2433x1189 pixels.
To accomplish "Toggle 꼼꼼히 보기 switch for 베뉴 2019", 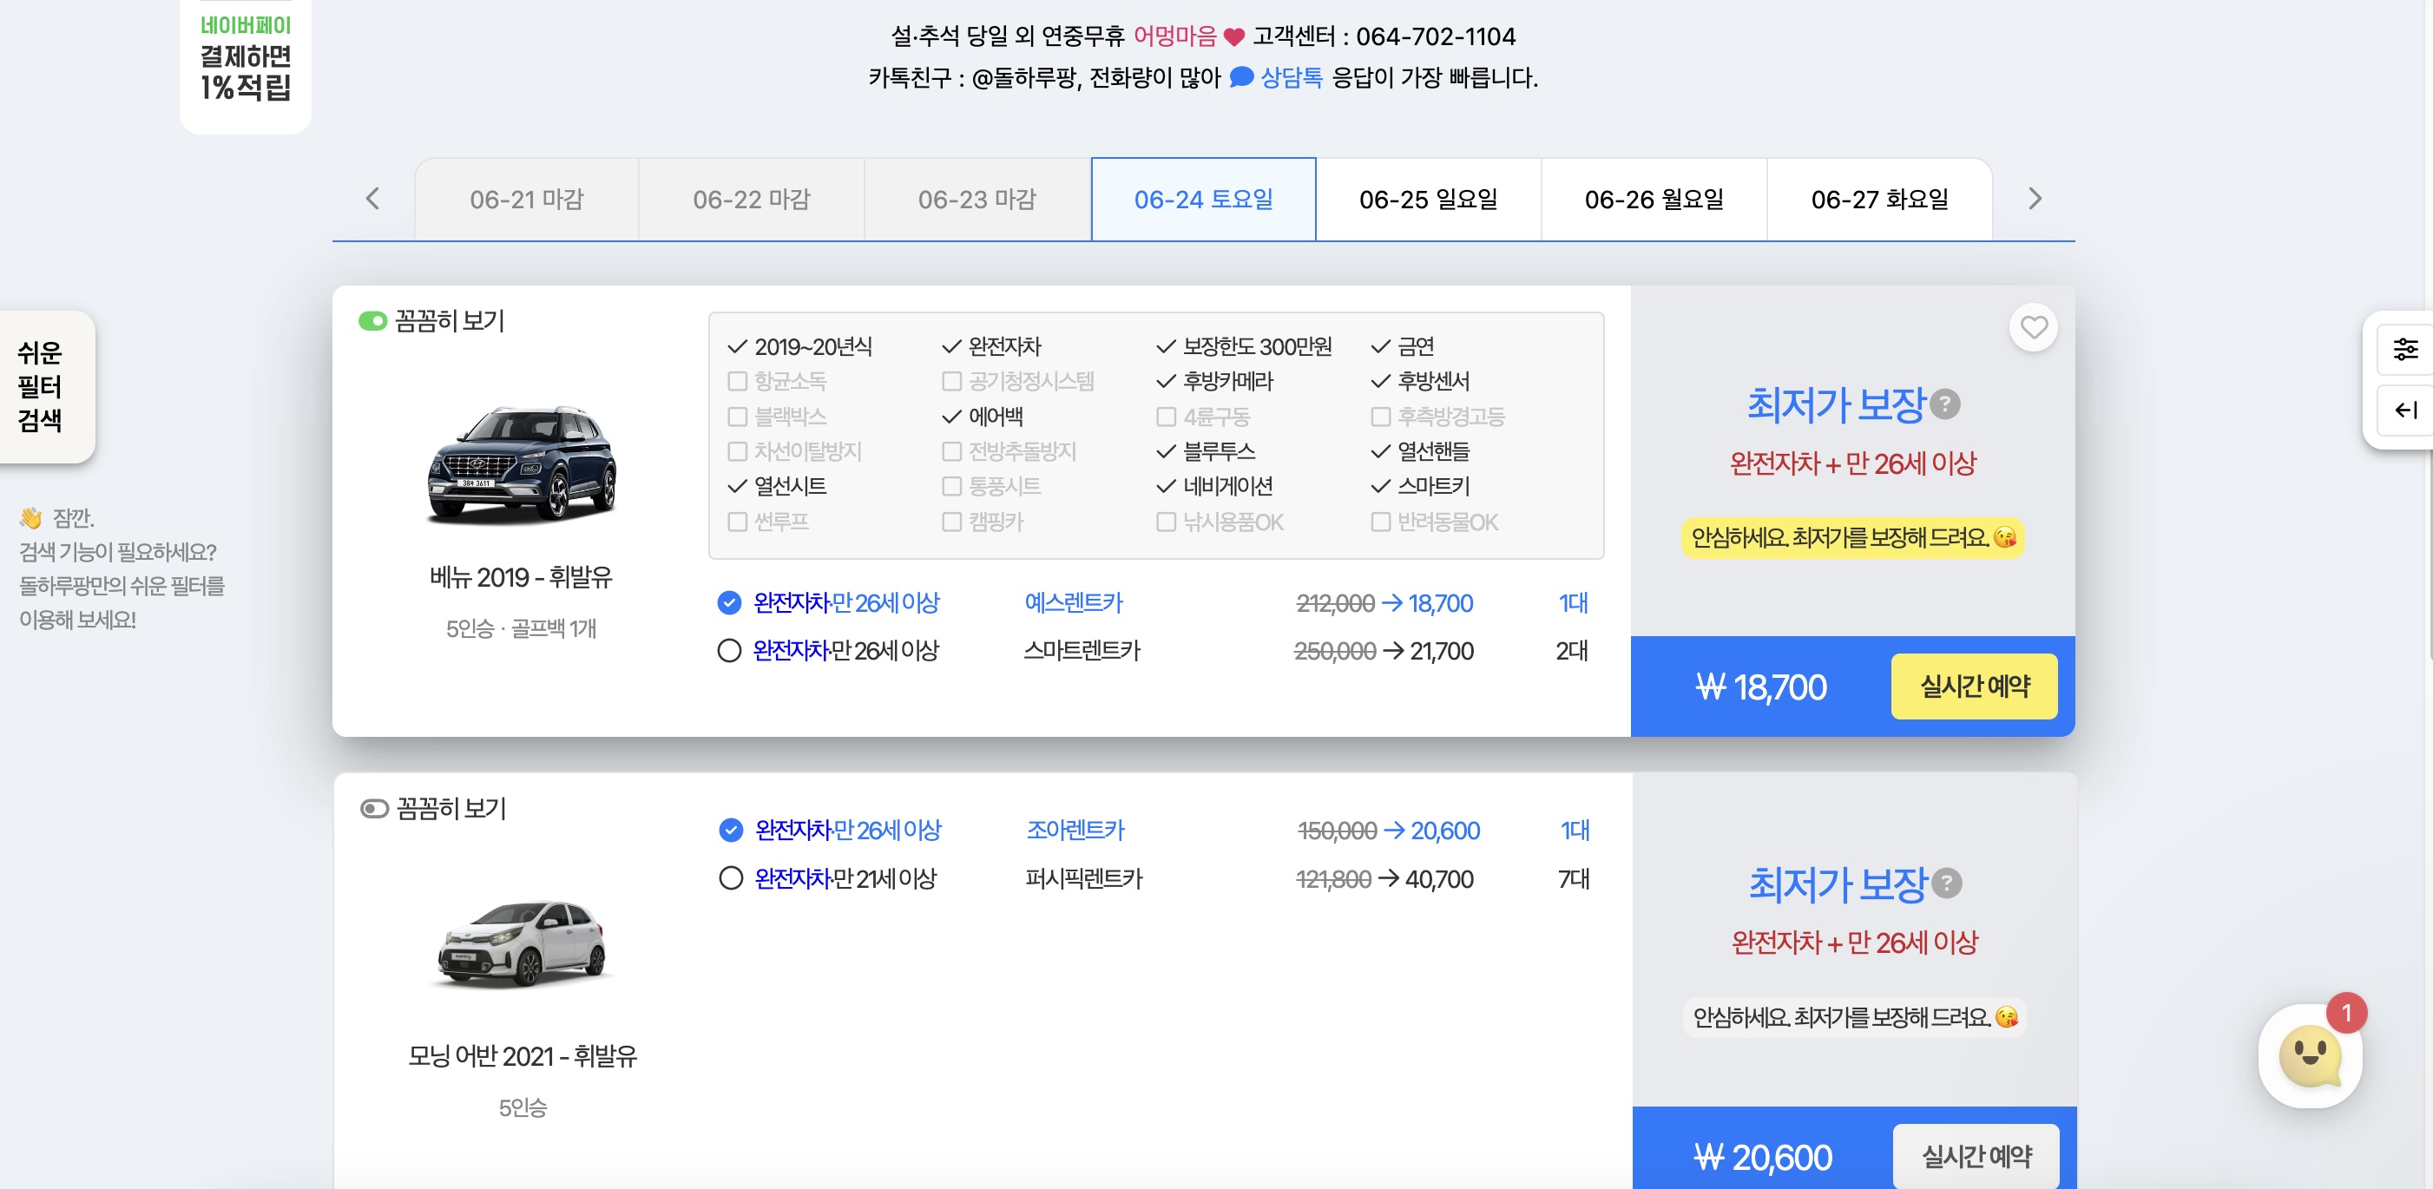I will pyautogui.click(x=372, y=321).
